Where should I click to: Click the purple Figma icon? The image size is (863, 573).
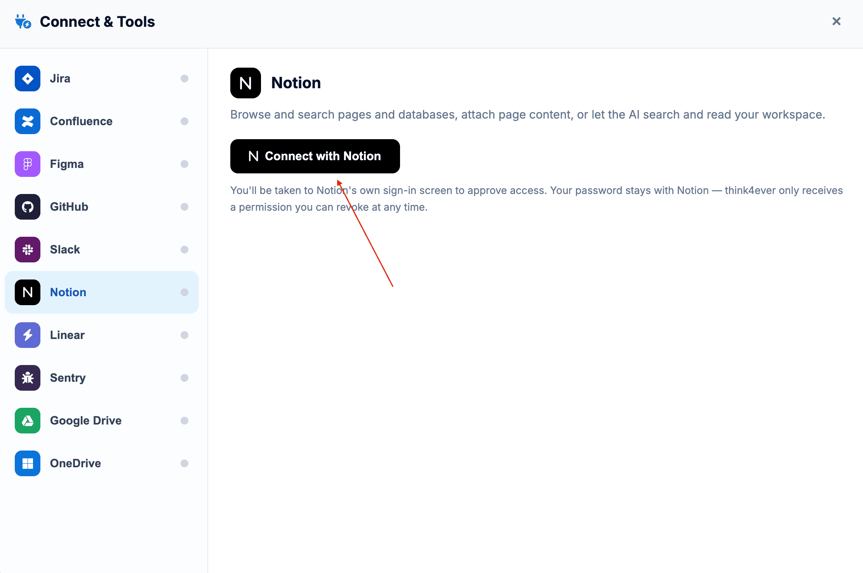pos(28,164)
